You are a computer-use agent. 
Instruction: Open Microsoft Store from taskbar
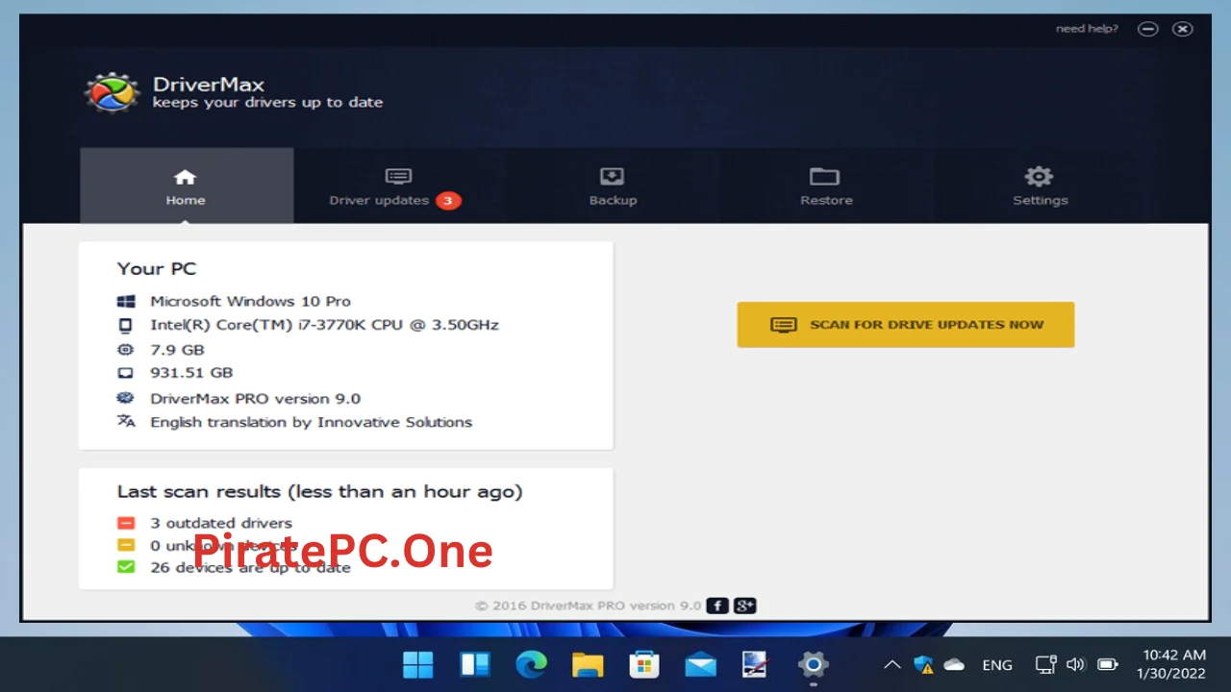click(643, 664)
